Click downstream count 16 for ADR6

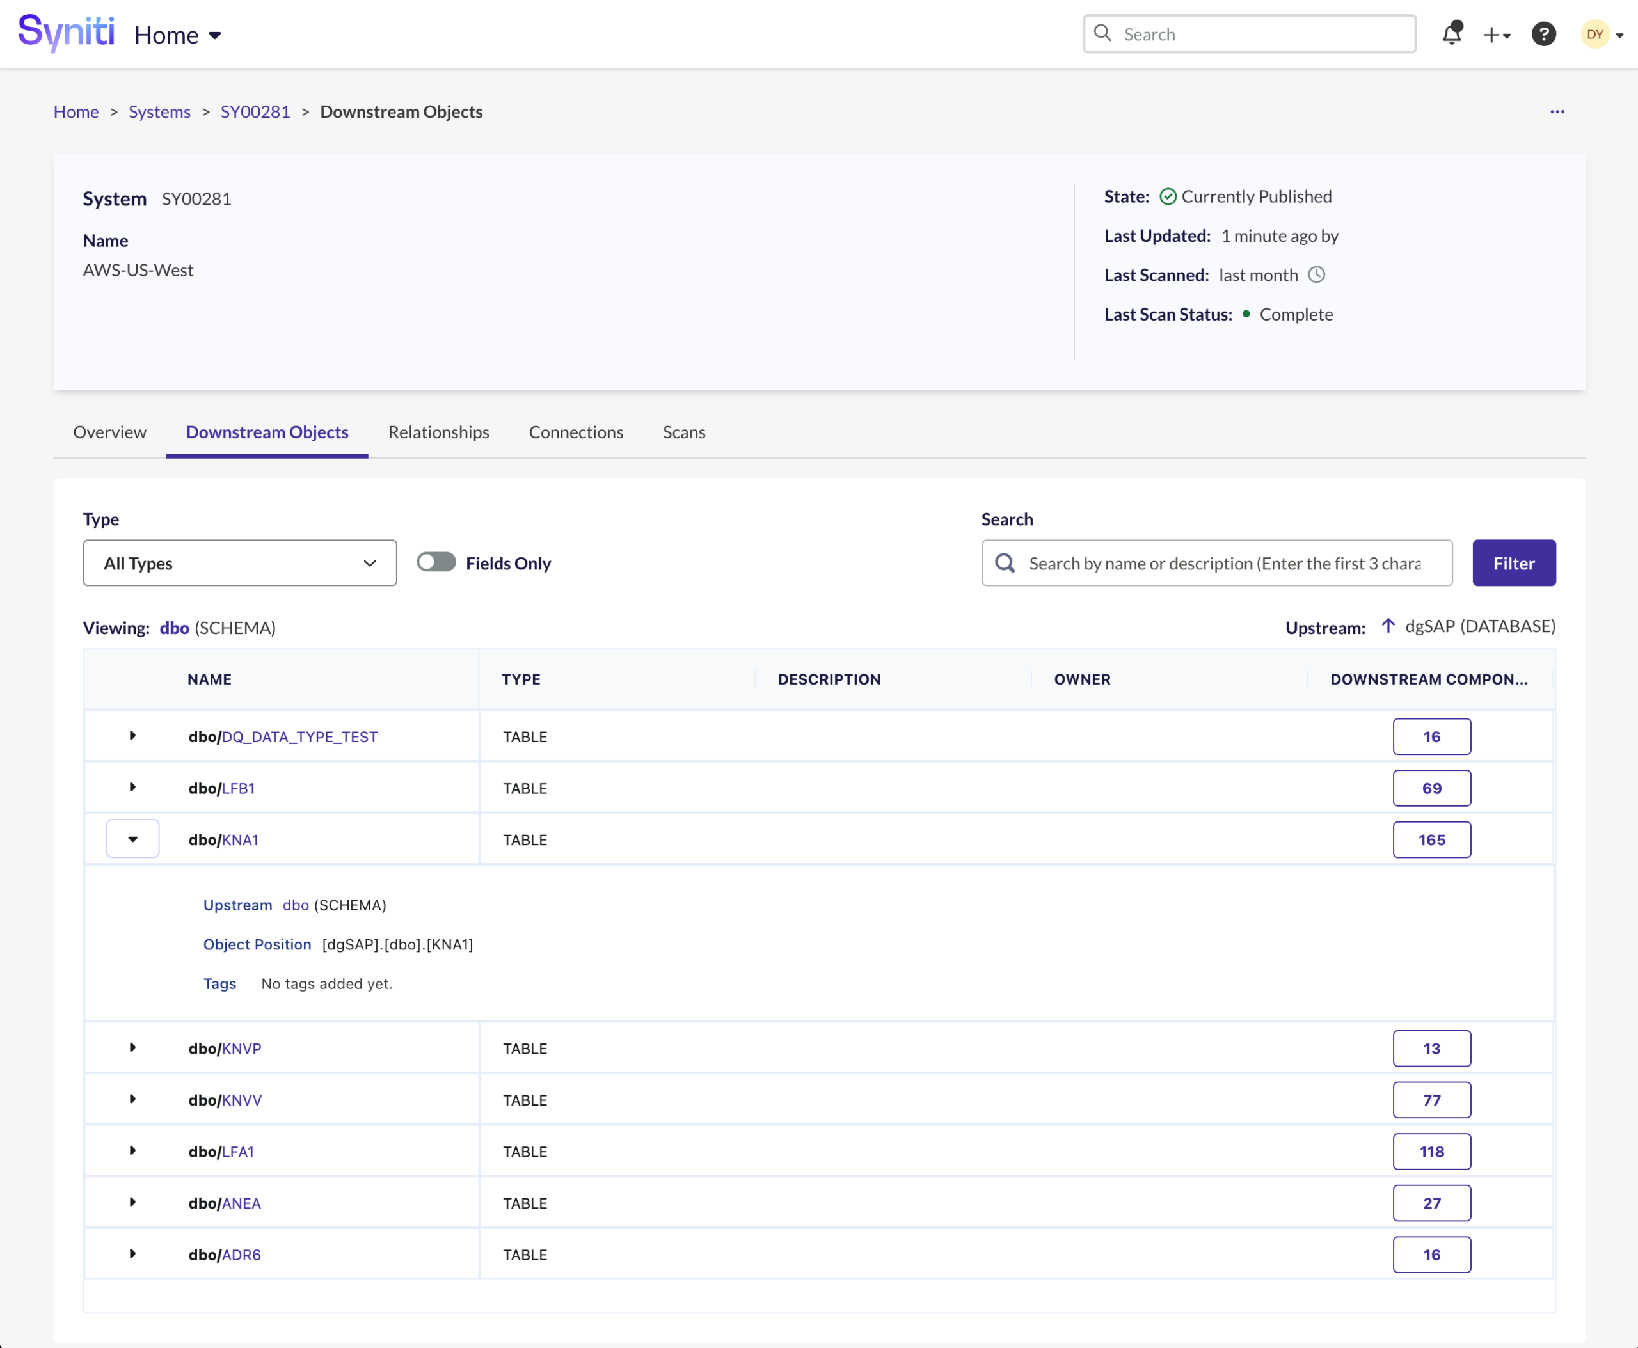coord(1431,1255)
